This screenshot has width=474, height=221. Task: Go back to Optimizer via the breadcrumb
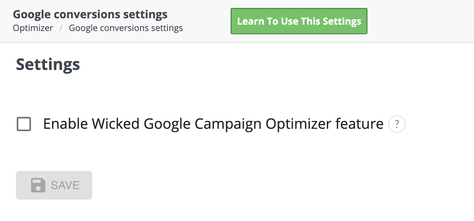[x=33, y=28]
